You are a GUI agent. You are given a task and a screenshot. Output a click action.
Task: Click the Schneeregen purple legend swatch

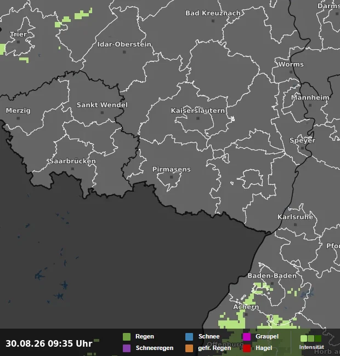(x=127, y=348)
